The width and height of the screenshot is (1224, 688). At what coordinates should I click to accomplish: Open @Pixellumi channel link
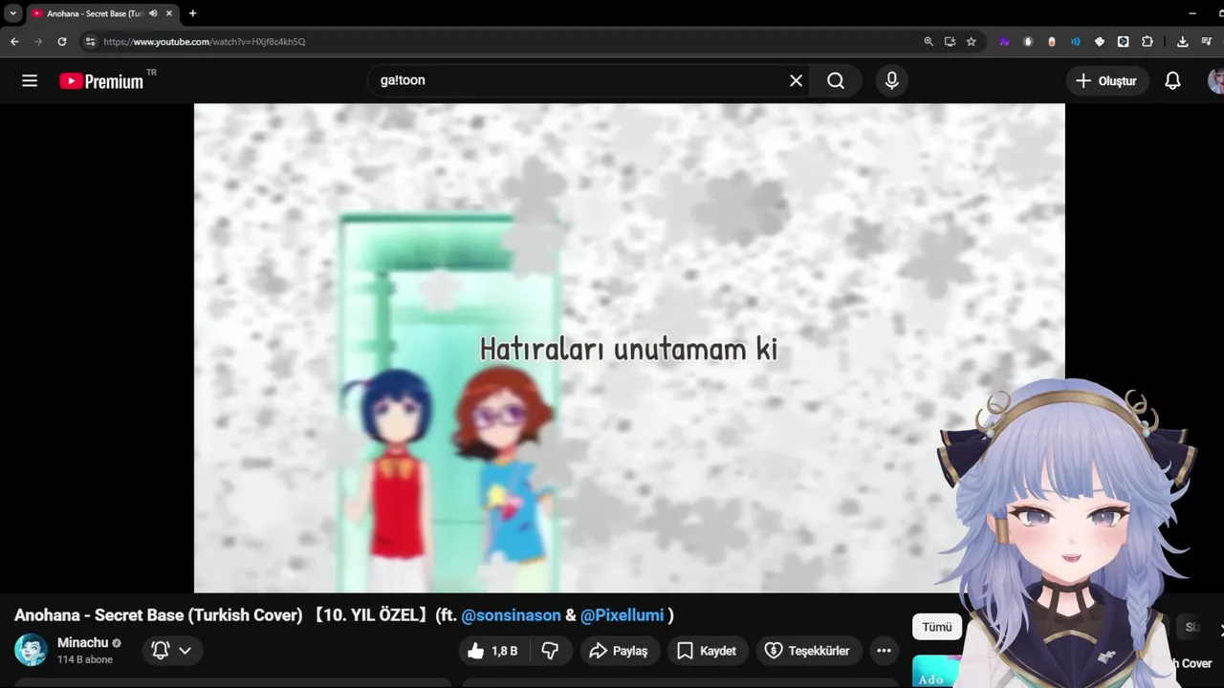coord(622,615)
